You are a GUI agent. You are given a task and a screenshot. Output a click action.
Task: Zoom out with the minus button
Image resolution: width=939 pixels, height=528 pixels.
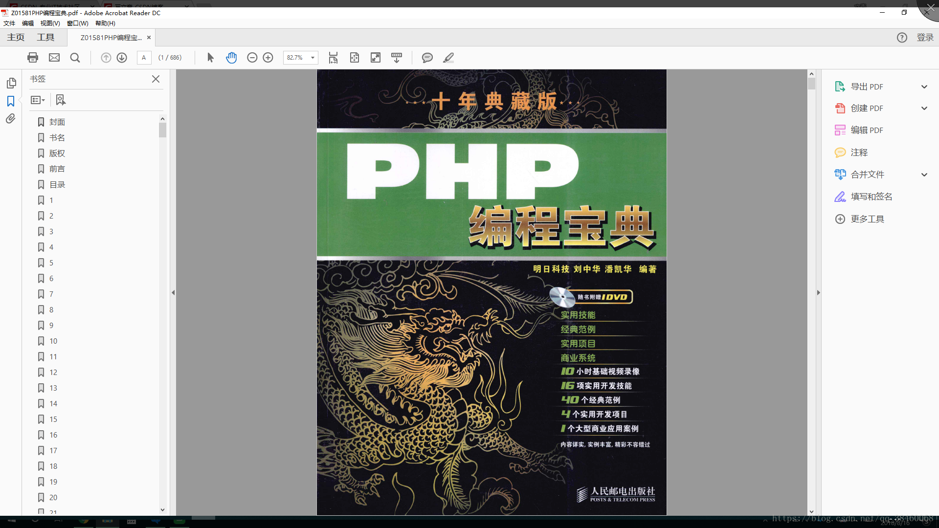point(252,58)
